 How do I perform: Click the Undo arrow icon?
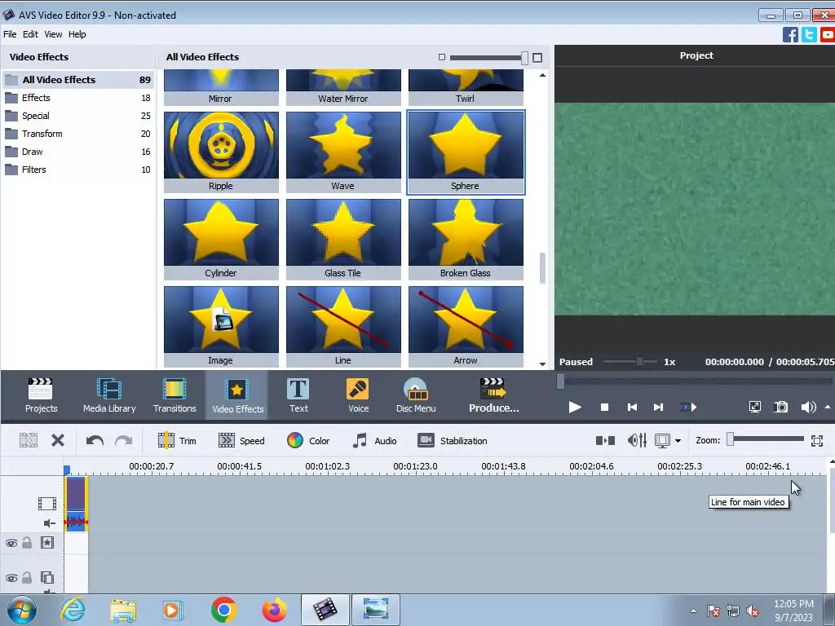coord(95,441)
